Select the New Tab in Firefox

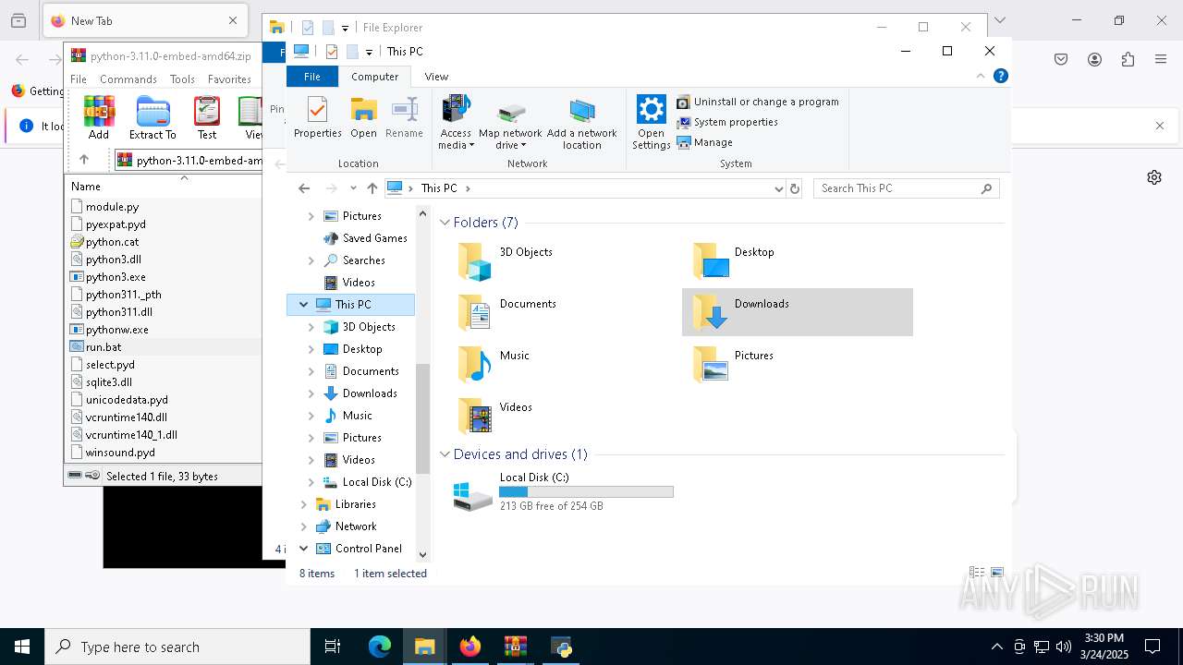click(x=143, y=20)
